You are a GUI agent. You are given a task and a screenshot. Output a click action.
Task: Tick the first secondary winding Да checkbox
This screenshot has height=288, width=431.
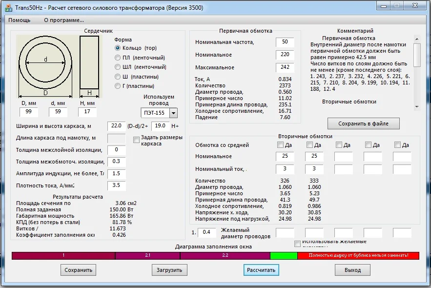click(x=280, y=145)
